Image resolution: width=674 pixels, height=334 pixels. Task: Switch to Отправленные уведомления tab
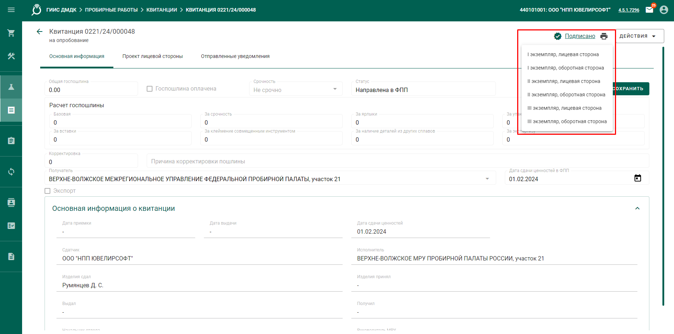(235, 56)
